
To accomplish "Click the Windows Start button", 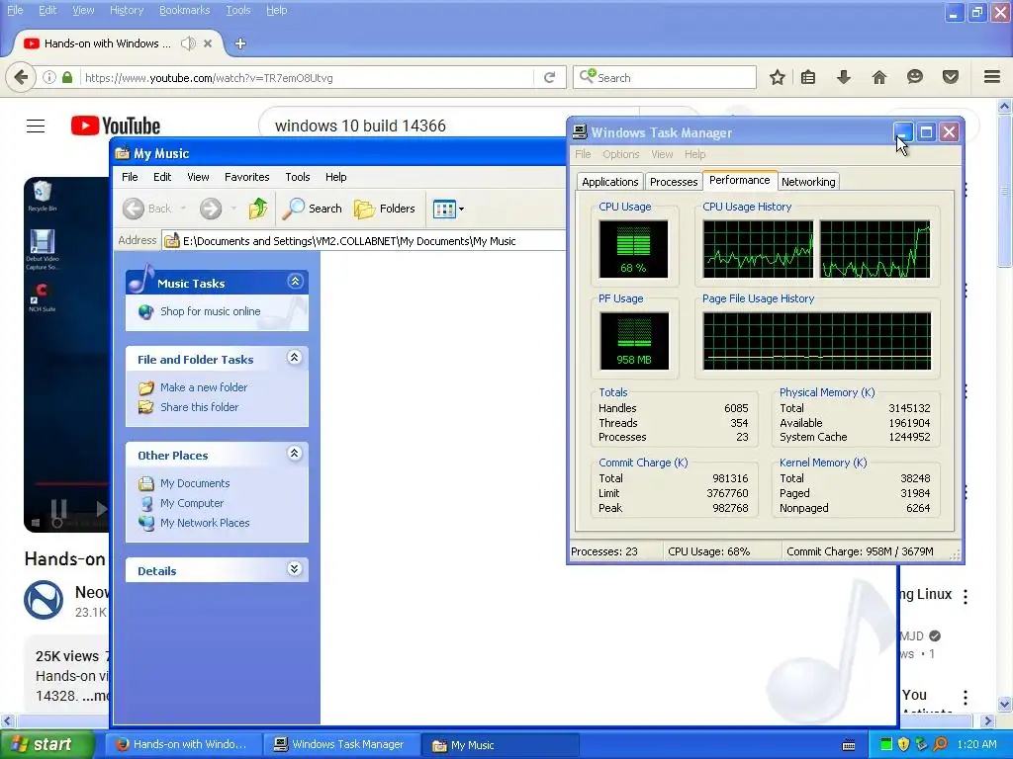I will point(46,744).
